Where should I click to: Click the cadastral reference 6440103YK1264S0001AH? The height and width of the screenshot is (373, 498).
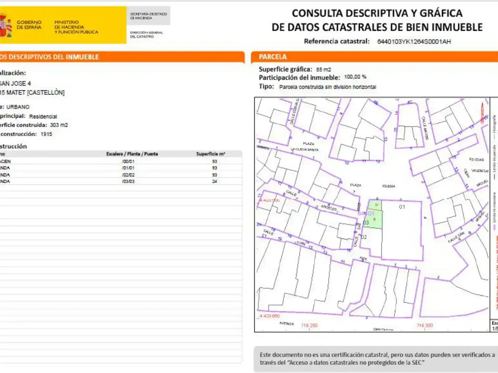[x=414, y=42]
